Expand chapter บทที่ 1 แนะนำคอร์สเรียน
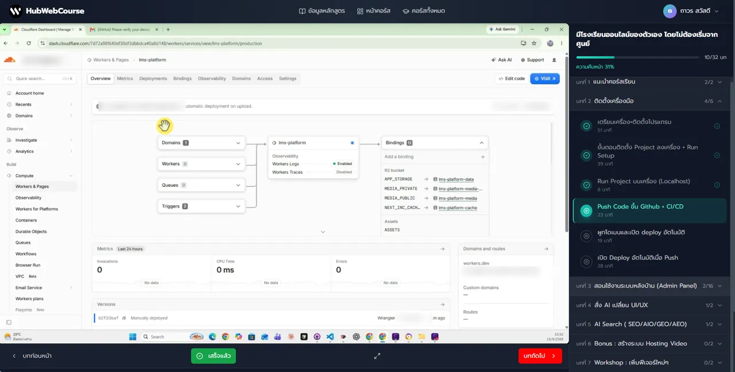735x372 pixels. point(649,82)
